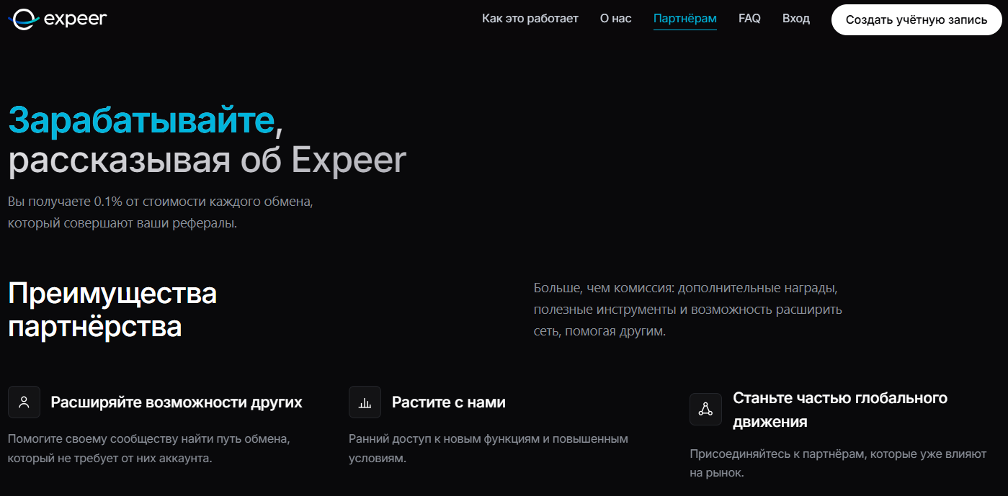Go to the О нас page
Viewport: 1008px width, 496px height.
pos(616,19)
